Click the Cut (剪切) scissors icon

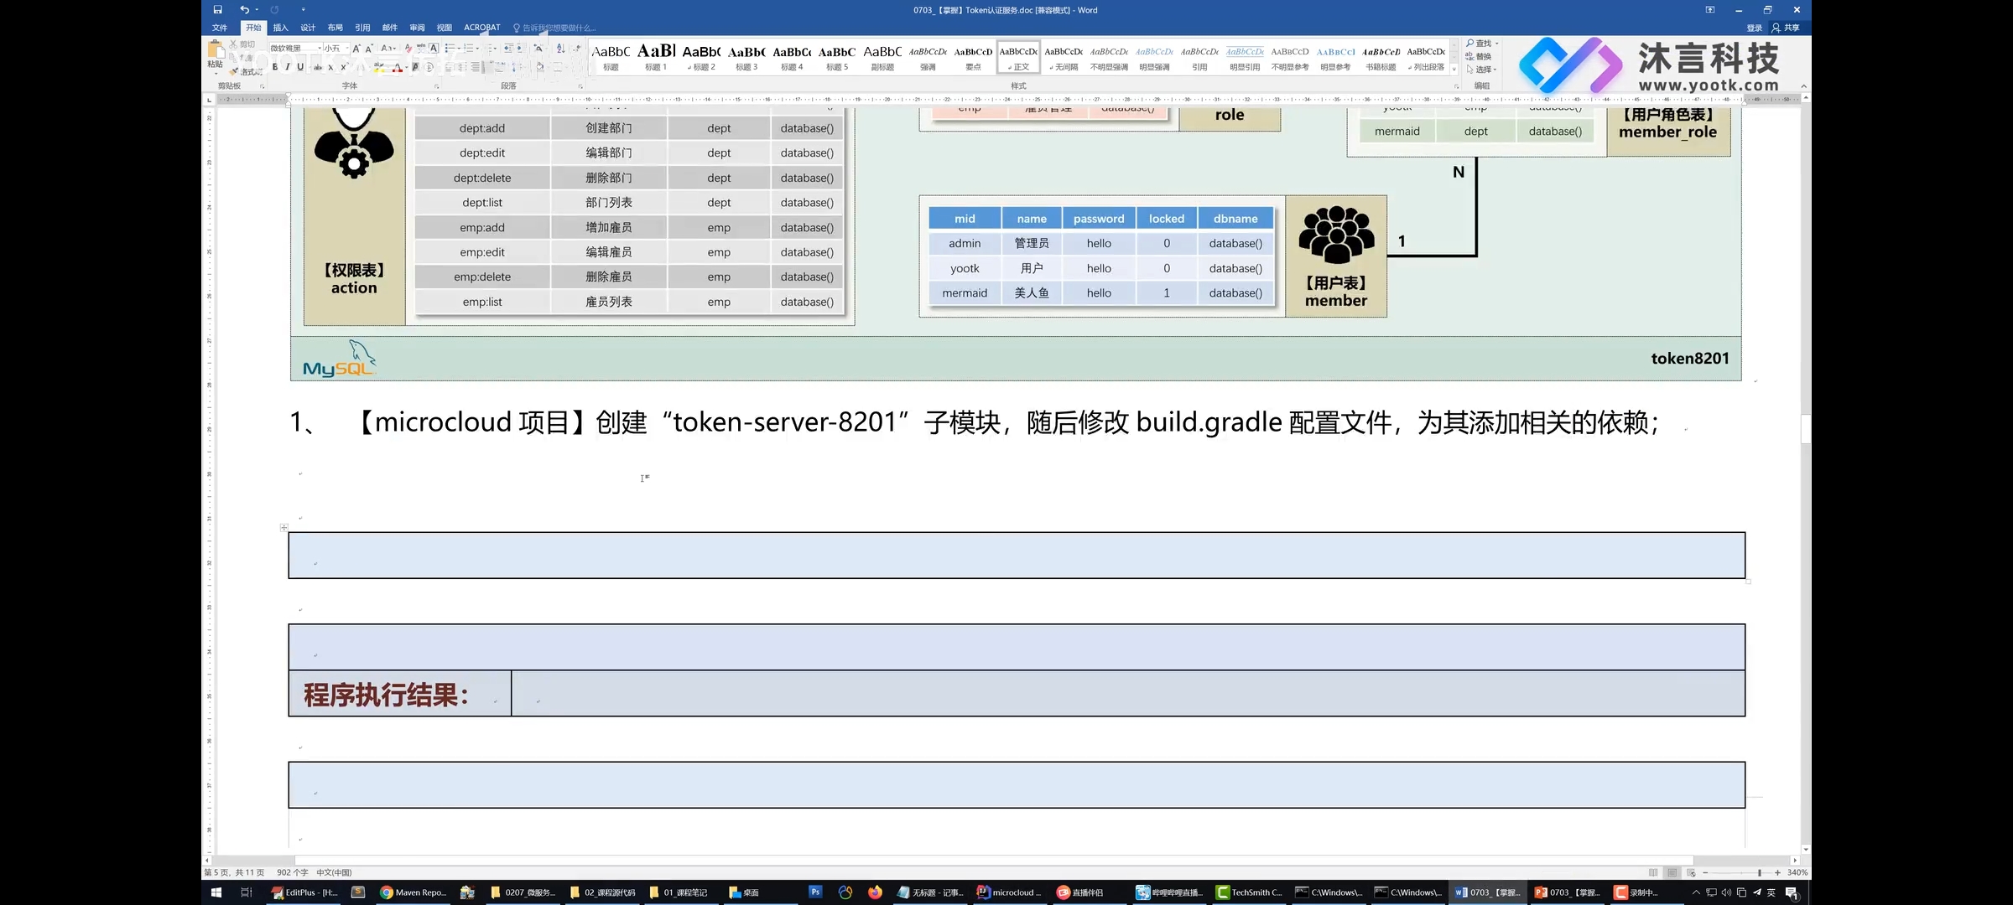[233, 44]
